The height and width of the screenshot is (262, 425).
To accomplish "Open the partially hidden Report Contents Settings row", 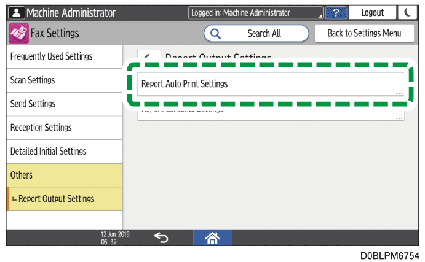I will click(x=270, y=115).
